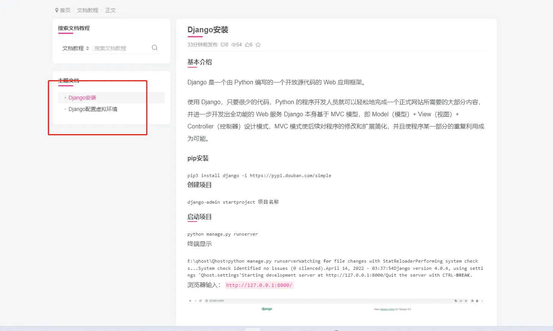Viewport: 553px width, 331px height.
Task: Click the 启动项目 heading
Action: coord(199,217)
